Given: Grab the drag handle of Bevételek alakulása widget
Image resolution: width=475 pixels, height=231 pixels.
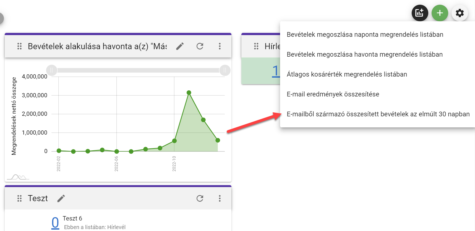Looking at the screenshot, I should [x=19, y=46].
